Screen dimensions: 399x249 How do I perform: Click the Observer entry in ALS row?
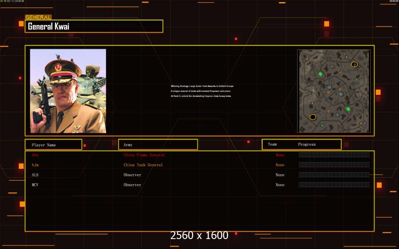click(x=132, y=175)
